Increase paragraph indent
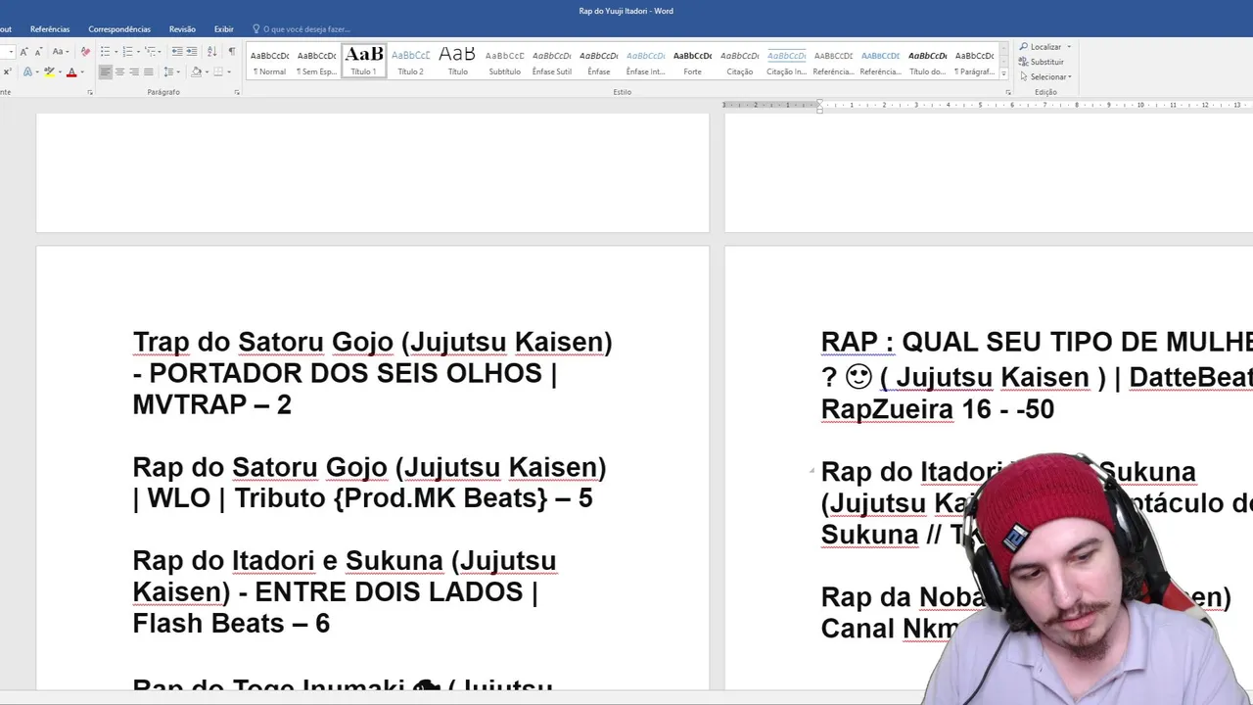The width and height of the screenshot is (1253, 705). [192, 51]
